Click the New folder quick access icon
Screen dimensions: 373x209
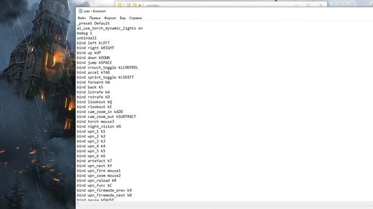pos(135,5)
